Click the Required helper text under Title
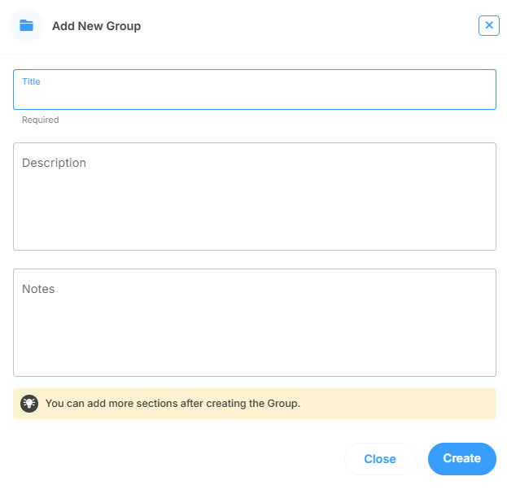 pyautogui.click(x=40, y=120)
